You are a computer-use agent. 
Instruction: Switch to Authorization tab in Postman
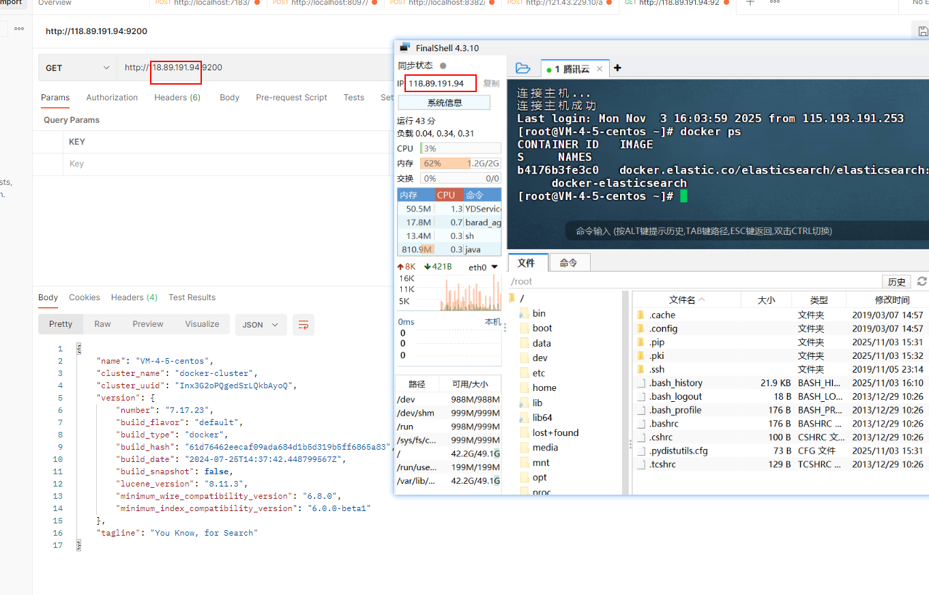click(x=112, y=98)
